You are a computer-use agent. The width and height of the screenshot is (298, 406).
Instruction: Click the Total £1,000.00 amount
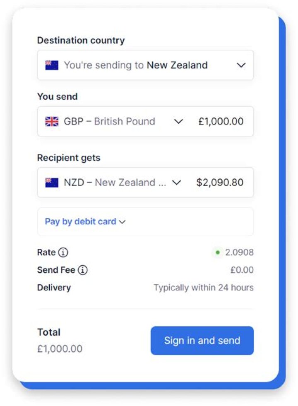click(60, 348)
